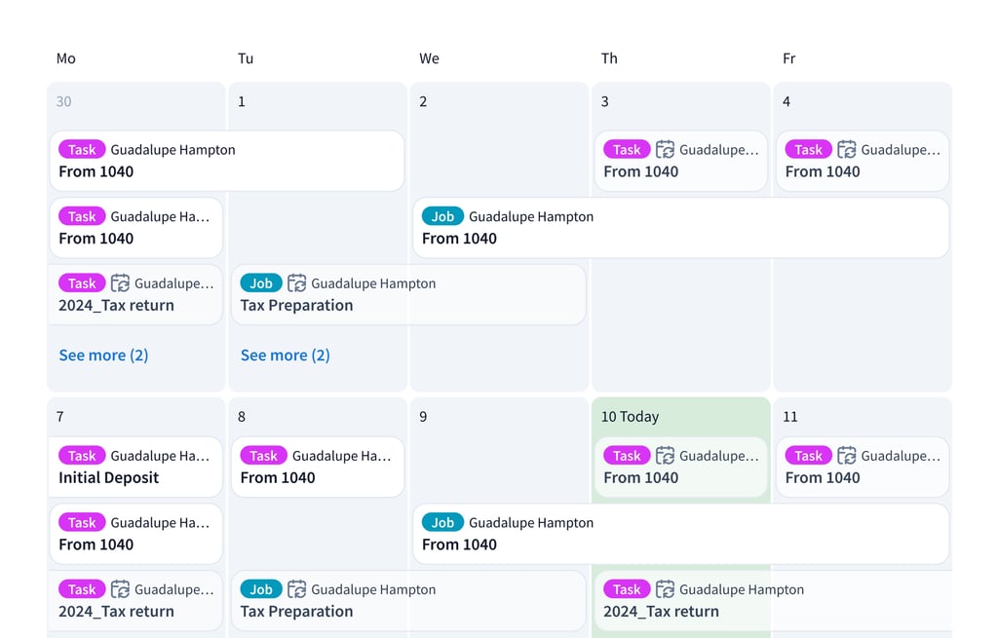Screen dimensions: 998x638
Task: Open wide From 1040 task spanning Monday 30 to Tuesday 1
Action: 226,161
